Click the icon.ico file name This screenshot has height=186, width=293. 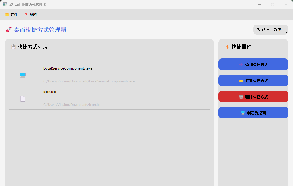click(50, 92)
